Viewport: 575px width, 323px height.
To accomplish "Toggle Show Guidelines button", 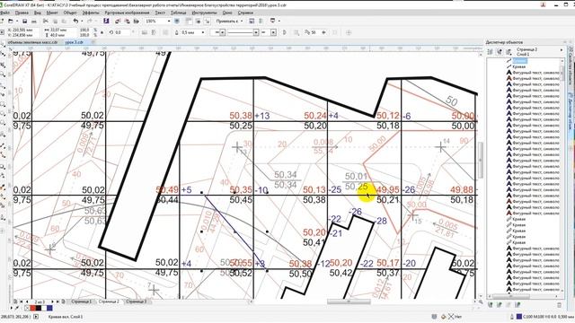I will click(208, 22).
